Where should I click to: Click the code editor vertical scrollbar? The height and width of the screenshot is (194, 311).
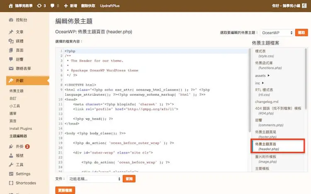coord(250,90)
